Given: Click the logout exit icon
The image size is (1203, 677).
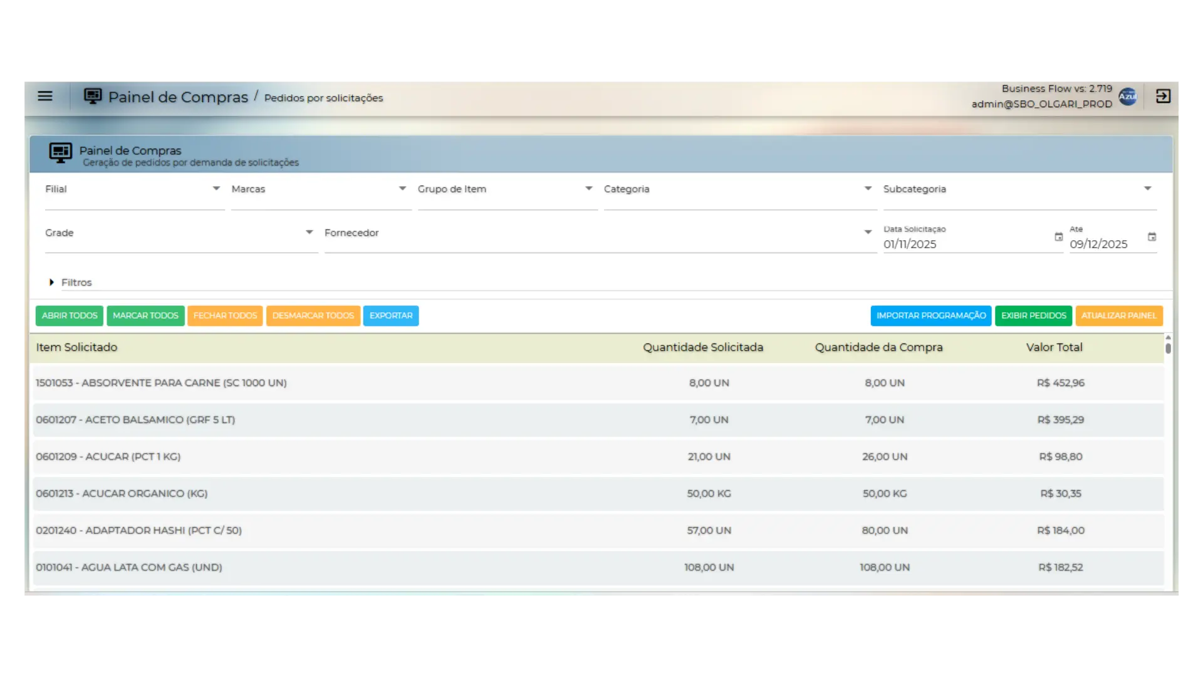Looking at the screenshot, I should coord(1163,96).
